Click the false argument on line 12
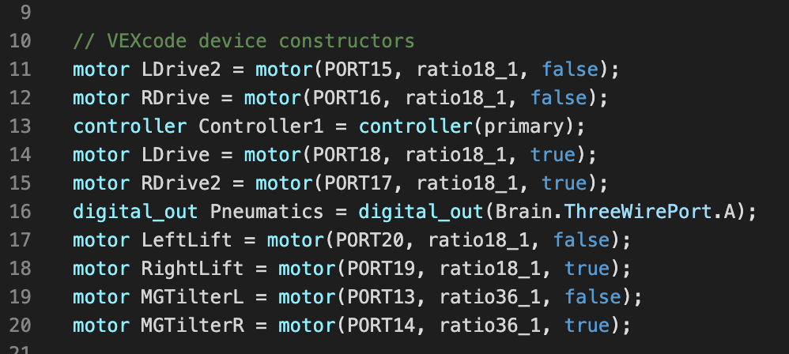789x354 pixels. pos(559,97)
